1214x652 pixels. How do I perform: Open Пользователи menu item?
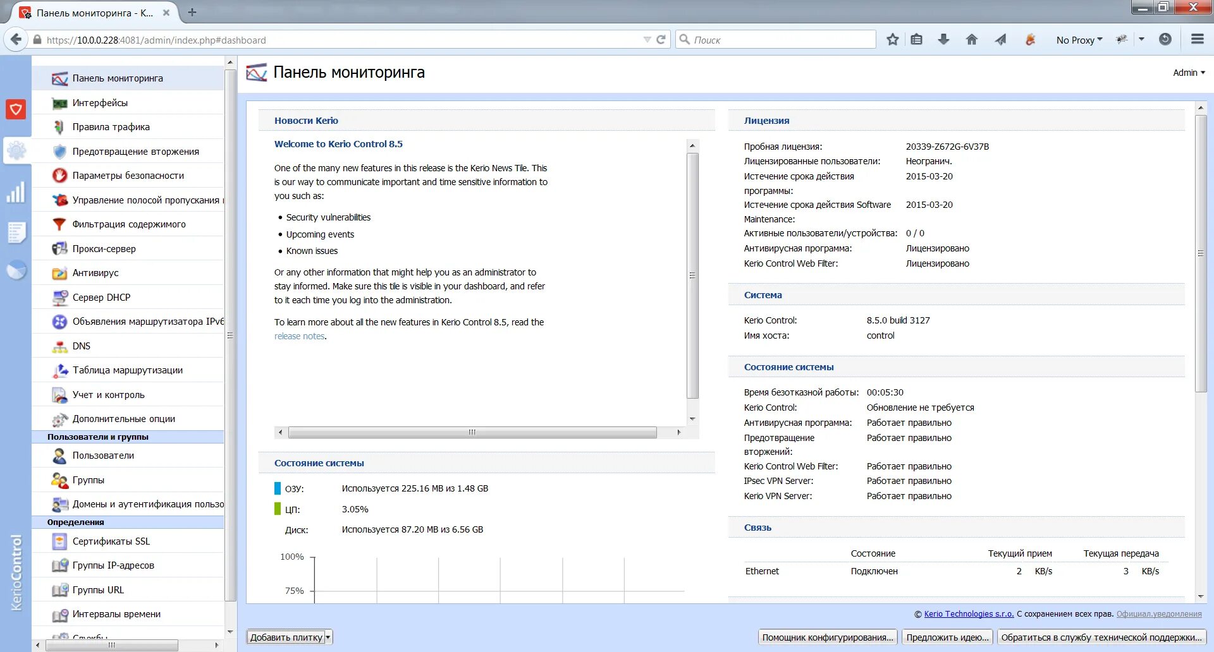pos(128,456)
